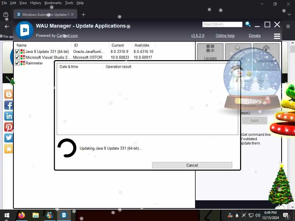Open the volume control tray icon

(258, 215)
